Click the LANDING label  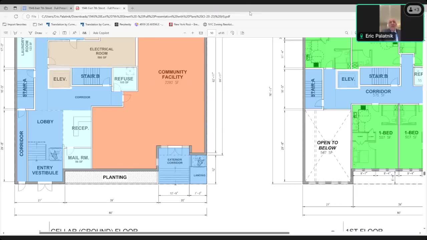tap(199, 175)
